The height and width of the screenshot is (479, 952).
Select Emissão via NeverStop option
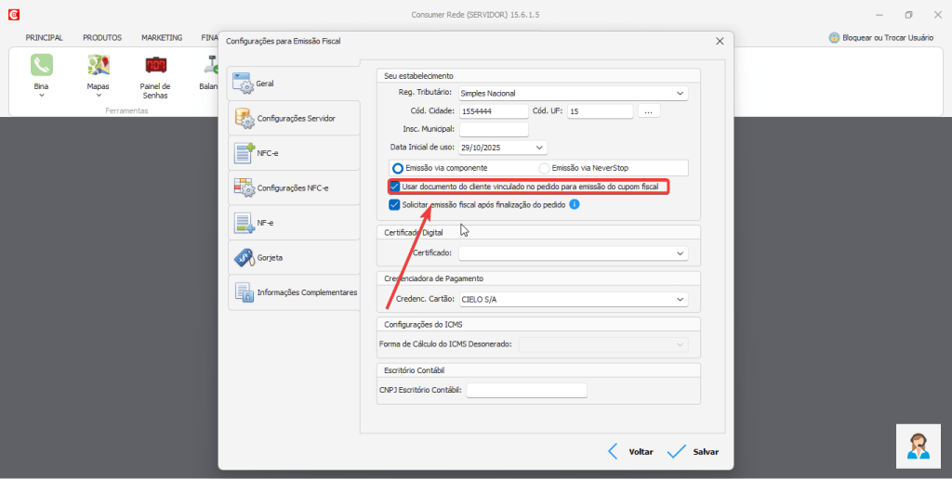544,168
